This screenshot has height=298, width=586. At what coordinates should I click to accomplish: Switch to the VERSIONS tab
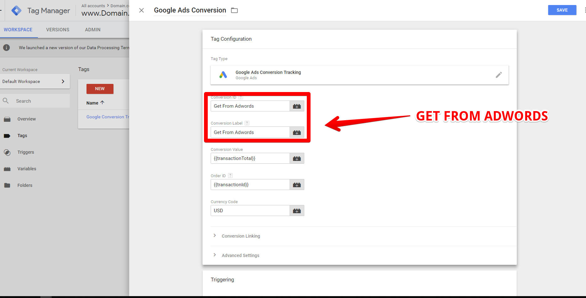tap(58, 30)
